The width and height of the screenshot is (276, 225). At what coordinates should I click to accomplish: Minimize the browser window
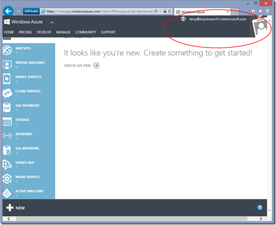(248, 4)
